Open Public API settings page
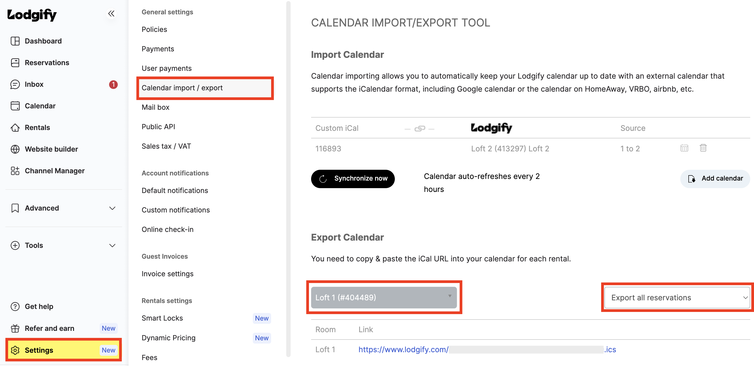 tap(158, 127)
